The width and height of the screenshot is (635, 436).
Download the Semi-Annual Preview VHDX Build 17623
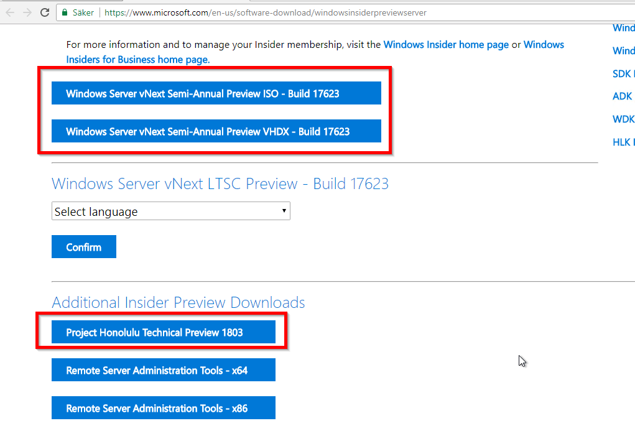(216, 131)
